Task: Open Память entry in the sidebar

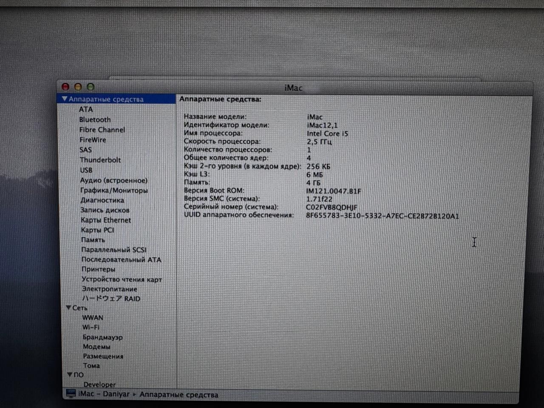Action: click(93, 240)
